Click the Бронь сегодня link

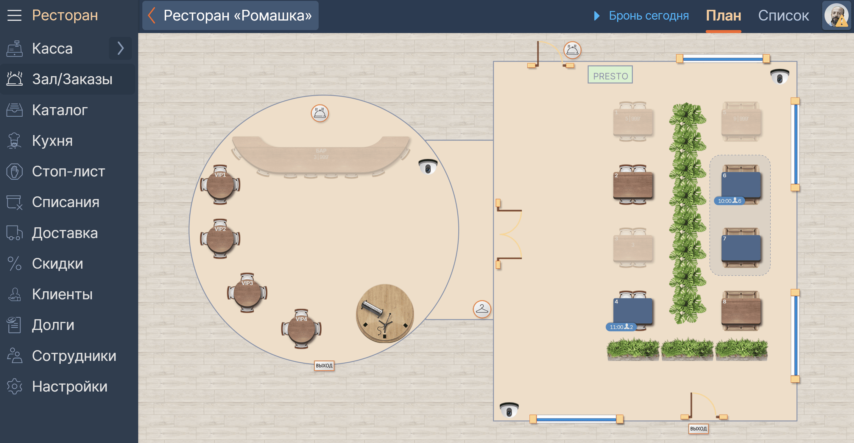tap(649, 15)
